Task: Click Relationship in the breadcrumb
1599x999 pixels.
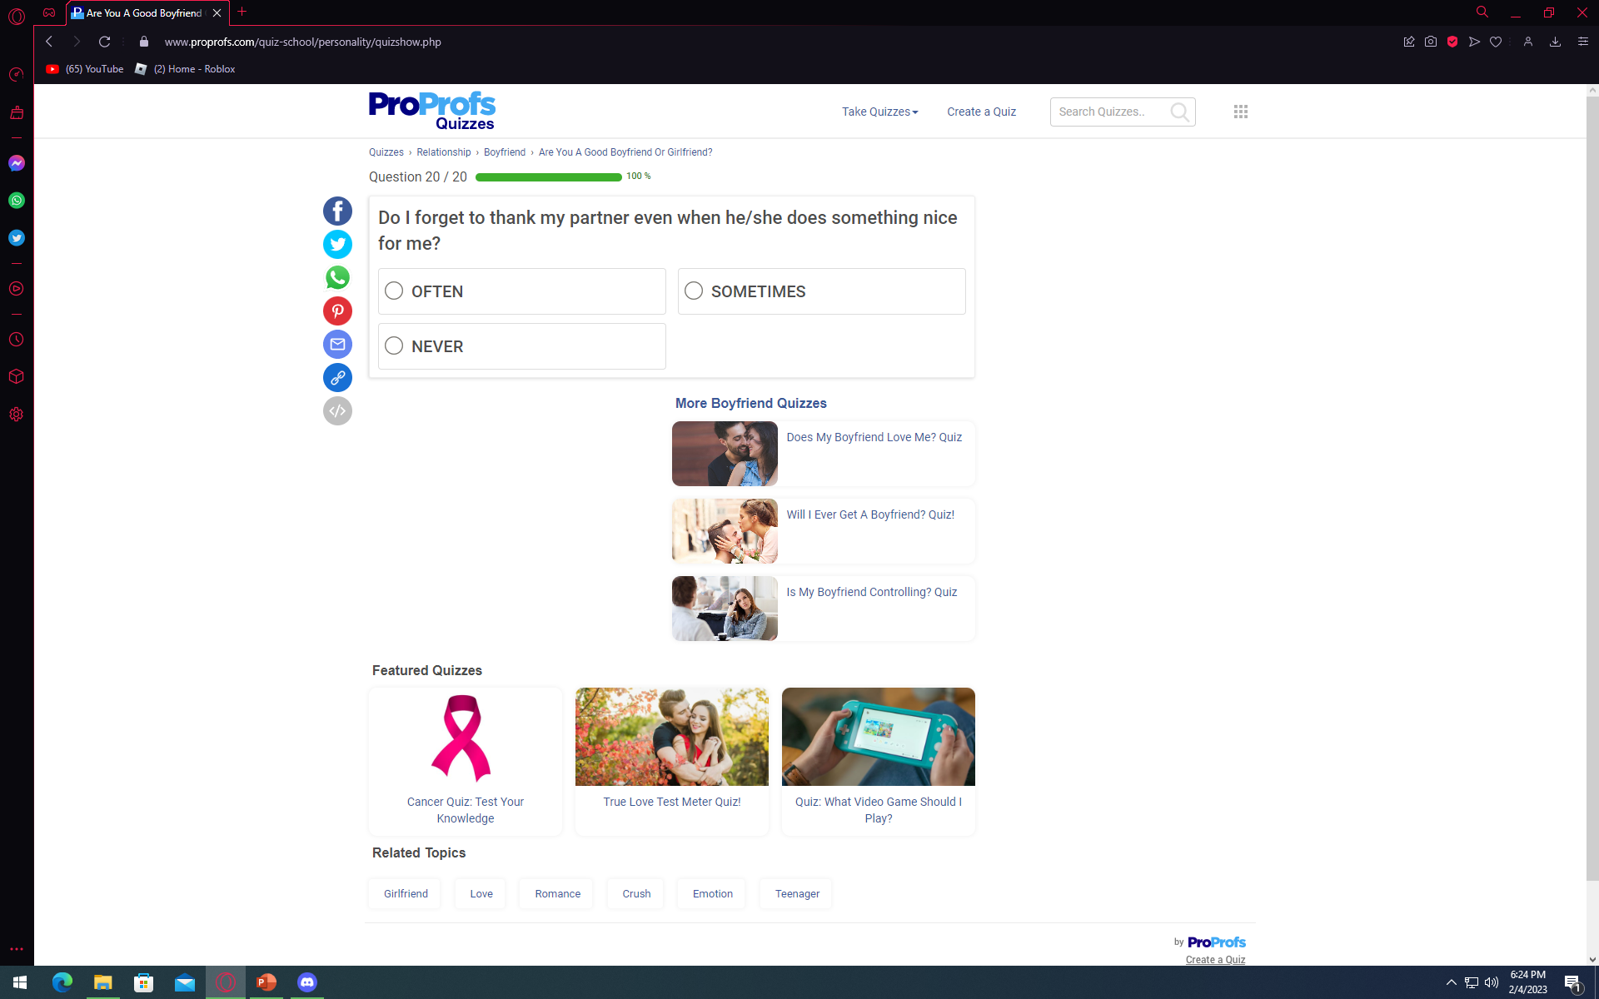Action: tap(443, 152)
